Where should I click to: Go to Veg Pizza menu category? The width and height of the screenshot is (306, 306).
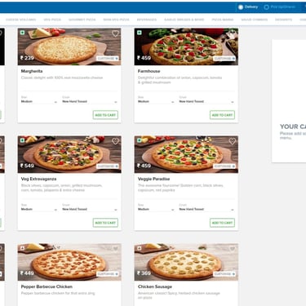(52, 20)
